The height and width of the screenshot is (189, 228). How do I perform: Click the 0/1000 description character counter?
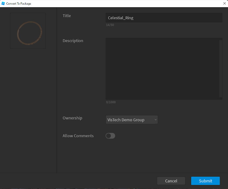(x=111, y=102)
